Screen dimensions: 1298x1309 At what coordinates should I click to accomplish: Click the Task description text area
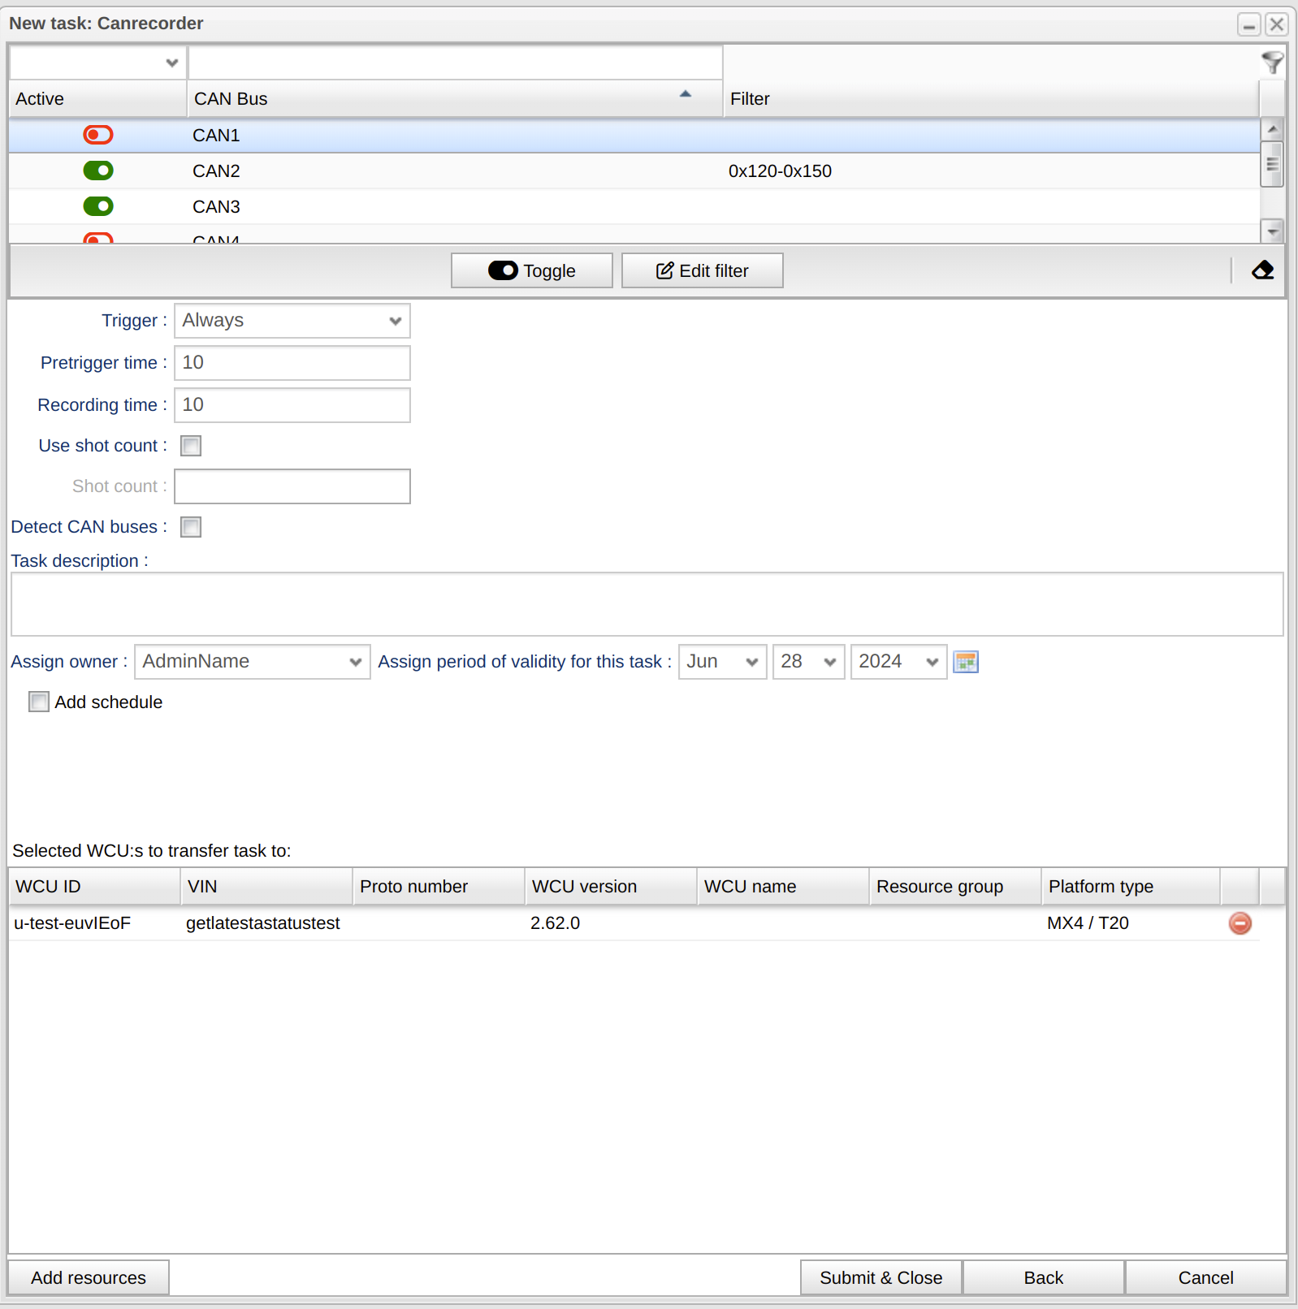[x=647, y=604]
